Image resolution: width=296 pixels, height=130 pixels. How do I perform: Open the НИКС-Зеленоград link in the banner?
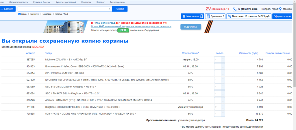pos(104,23)
